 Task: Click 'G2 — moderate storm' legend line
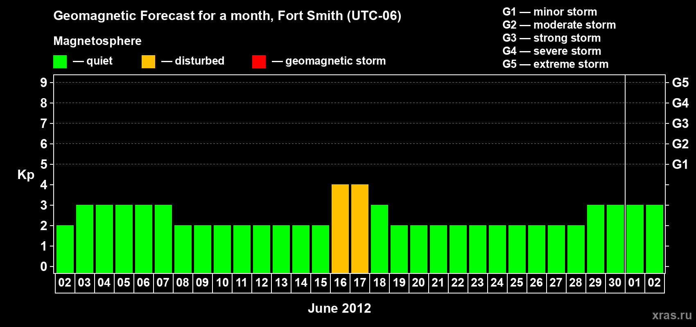pyautogui.click(x=559, y=25)
